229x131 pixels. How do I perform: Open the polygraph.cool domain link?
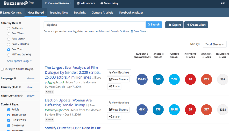54,82
